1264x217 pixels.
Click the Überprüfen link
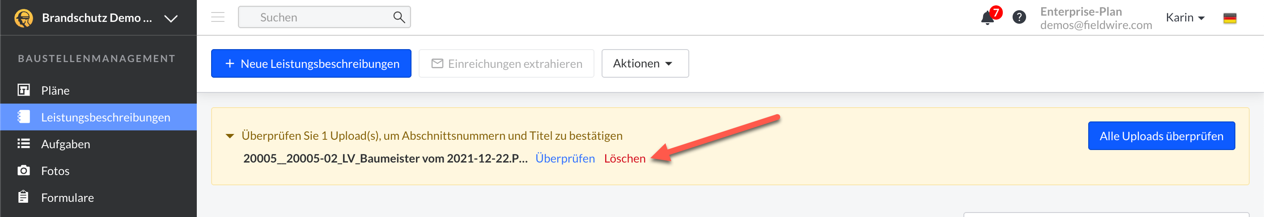pos(565,159)
